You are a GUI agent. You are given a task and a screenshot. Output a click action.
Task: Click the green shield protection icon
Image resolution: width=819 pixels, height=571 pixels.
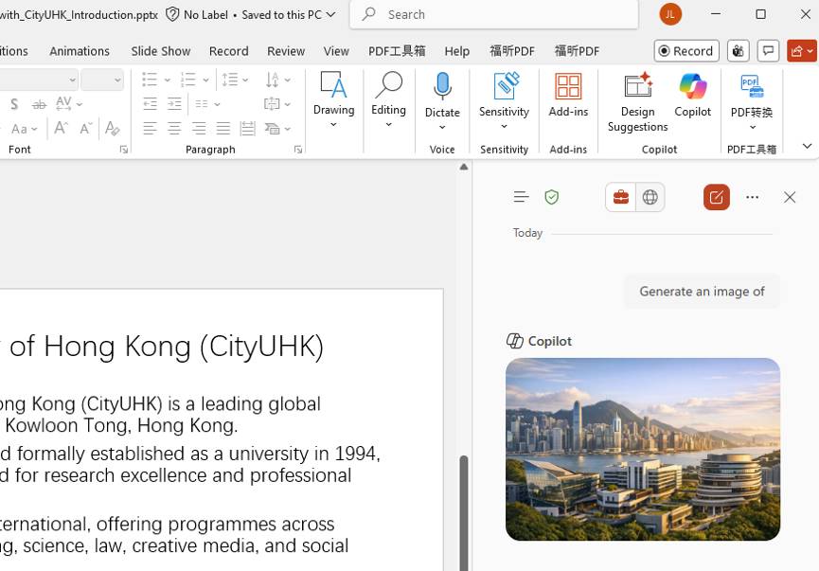tap(552, 197)
